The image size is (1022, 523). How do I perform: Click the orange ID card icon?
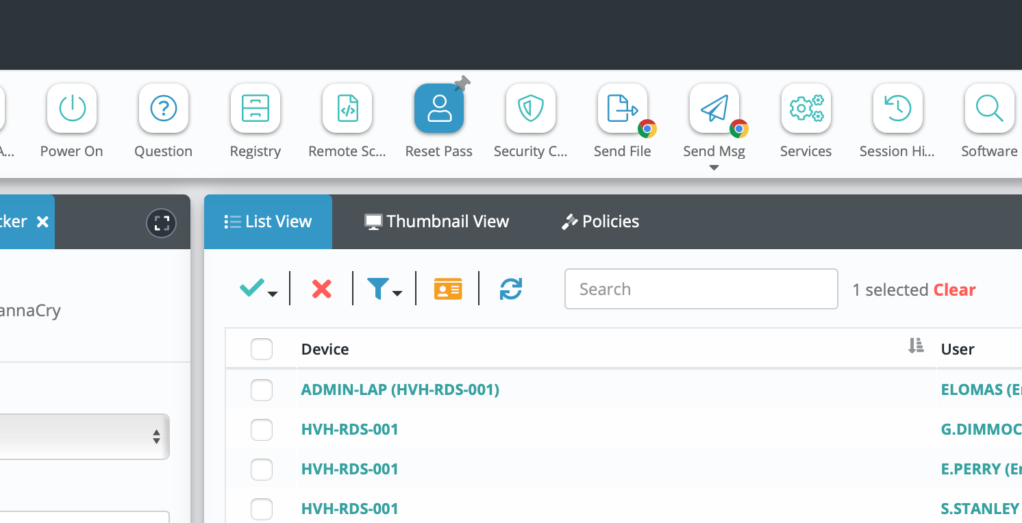pyautogui.click(x=448, y=289)
